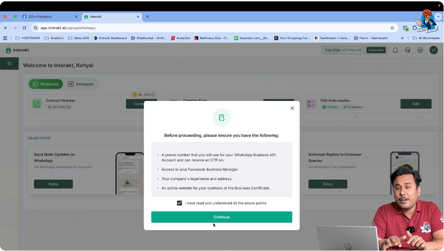The image size is (444, 251).
Task: Click the Edit button for FAQ Auto-replies
Action: pyautogui.click(x=416, y=104)
